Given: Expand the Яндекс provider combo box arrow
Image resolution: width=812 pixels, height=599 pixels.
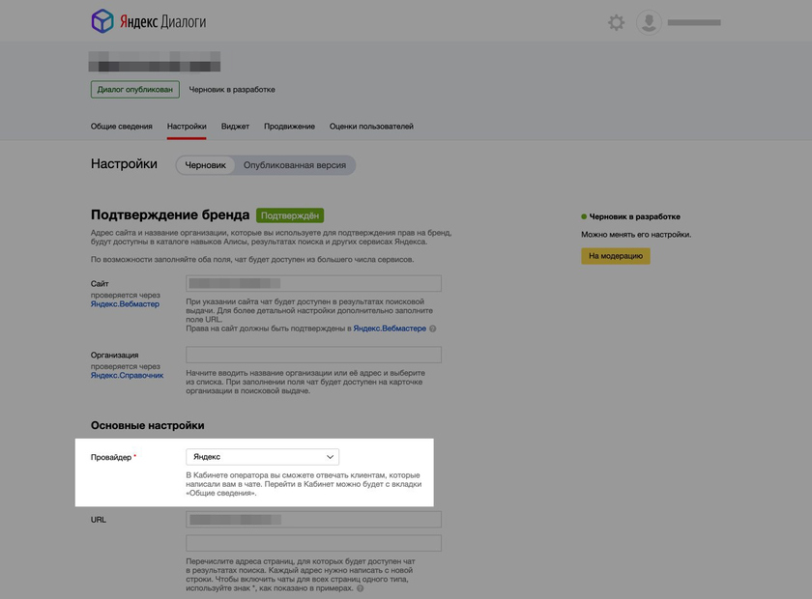Looking at the screenshot, I should coord(330,455).
